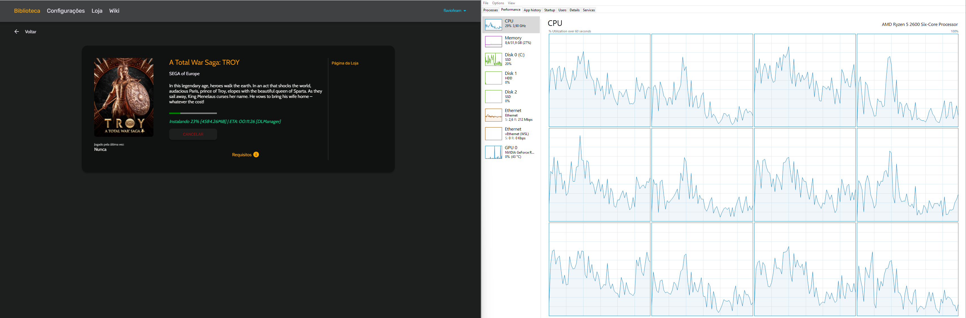
Task: Click the Voltar back arrow
Action: pyautogui.click(x=17, y=32)
